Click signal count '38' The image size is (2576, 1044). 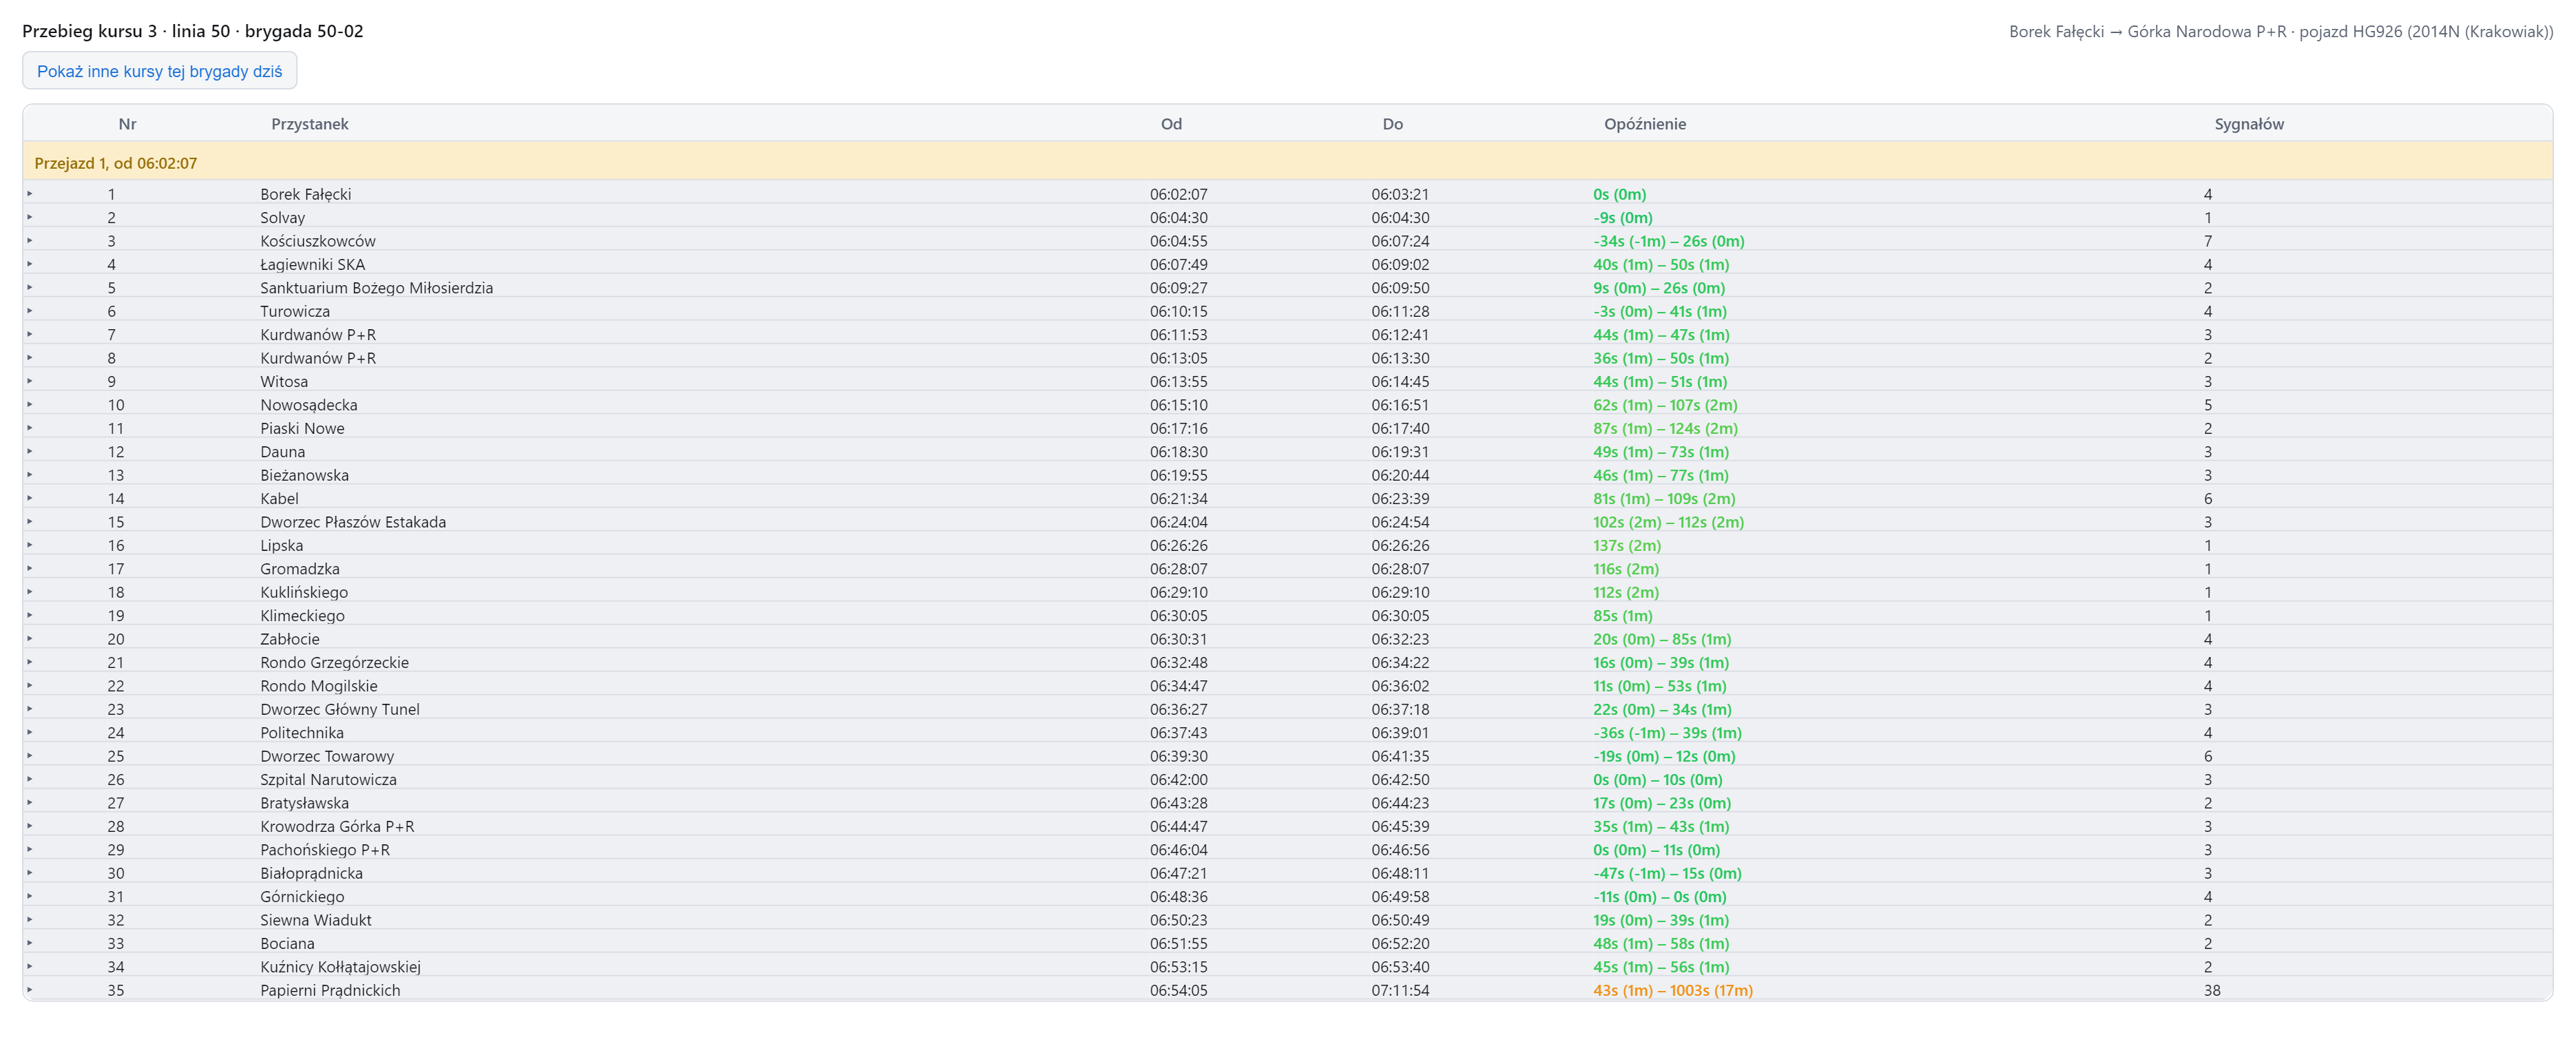2212,990
